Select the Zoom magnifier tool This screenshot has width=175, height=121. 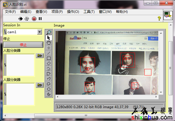point(49,32)
